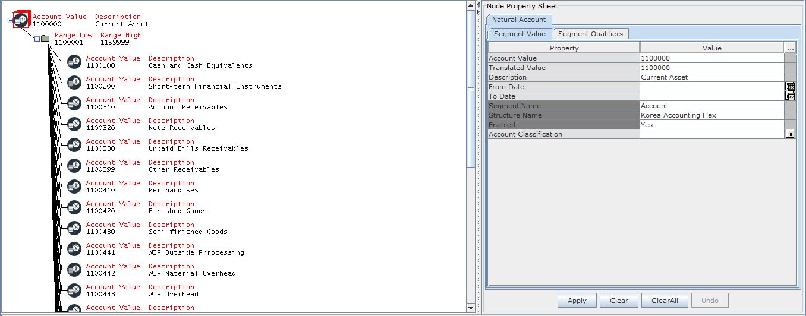Image resolution: width=806 pixels, height=316 pixels.
Task: Select the Natural Account tab
Action: coord(518,20)
